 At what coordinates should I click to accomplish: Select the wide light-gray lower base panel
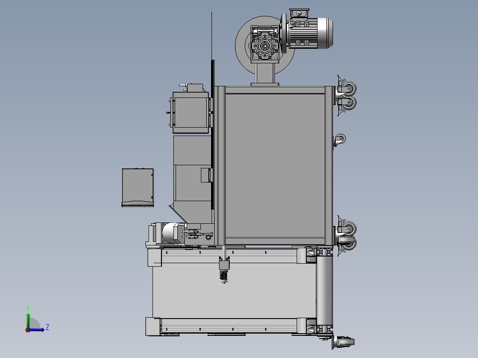[x=234, y=290]
